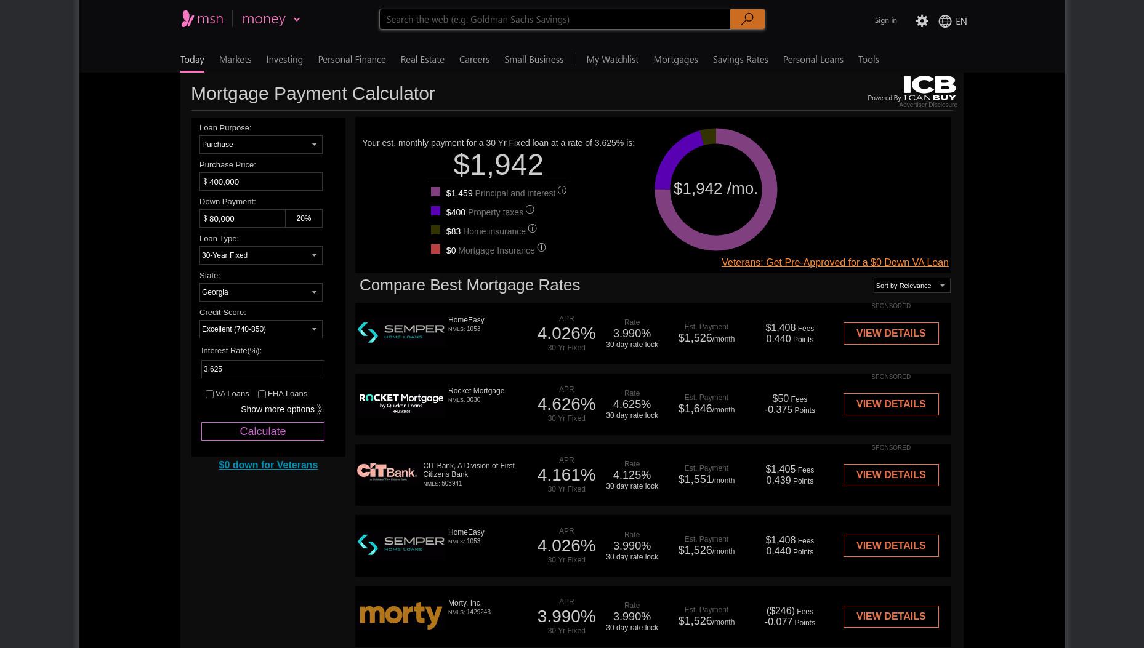Click the Down Payment amount field
The image size is (1144, 648).
click(243, 218)
